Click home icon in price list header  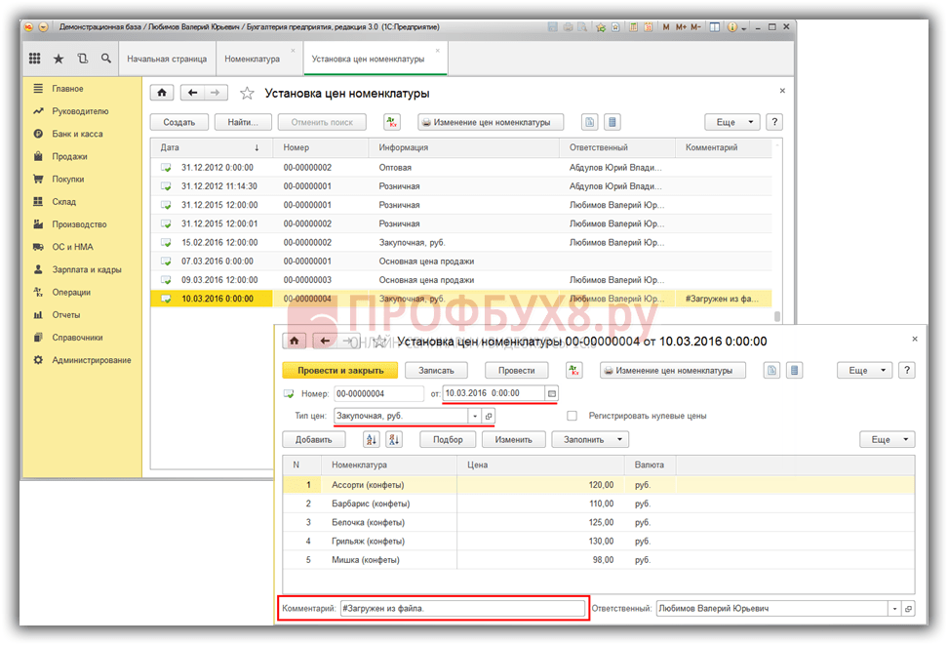(163, 93)
